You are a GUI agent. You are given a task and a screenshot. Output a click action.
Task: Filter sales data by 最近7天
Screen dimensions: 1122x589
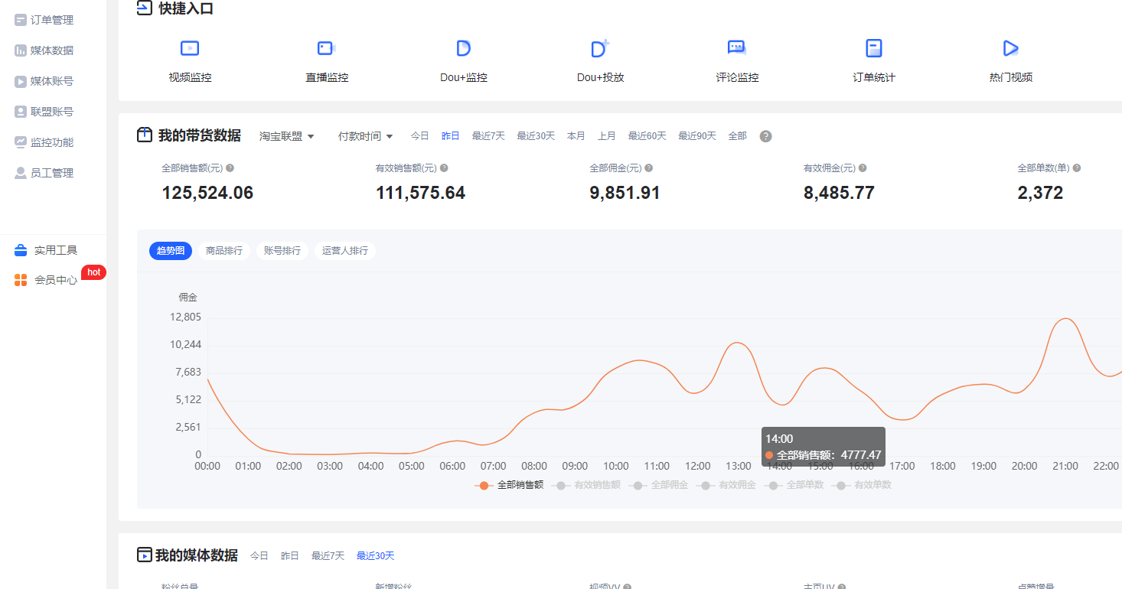[x=488, y=136]
